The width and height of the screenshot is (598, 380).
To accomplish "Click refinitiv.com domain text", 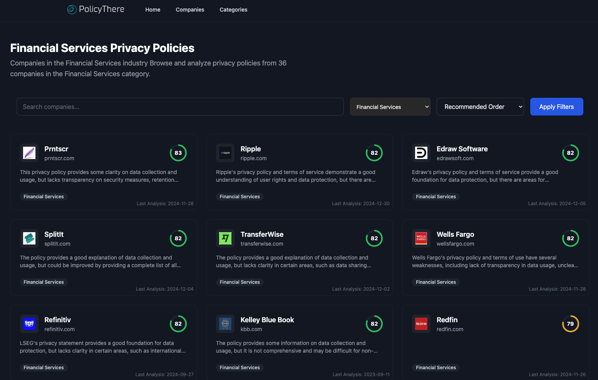I will (60, 329).
